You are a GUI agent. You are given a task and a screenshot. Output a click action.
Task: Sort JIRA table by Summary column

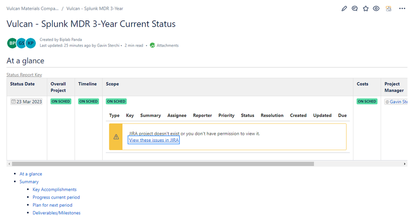click(x=151, y=115)
